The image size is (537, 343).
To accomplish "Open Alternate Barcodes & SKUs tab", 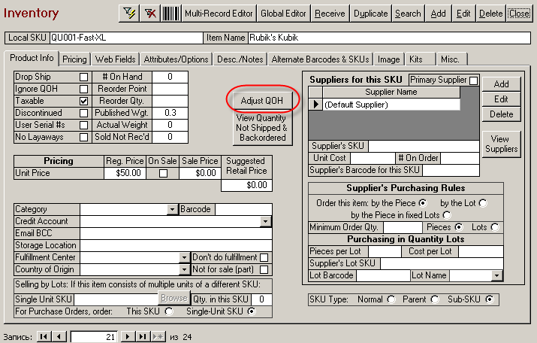I will tap(320, 59).
